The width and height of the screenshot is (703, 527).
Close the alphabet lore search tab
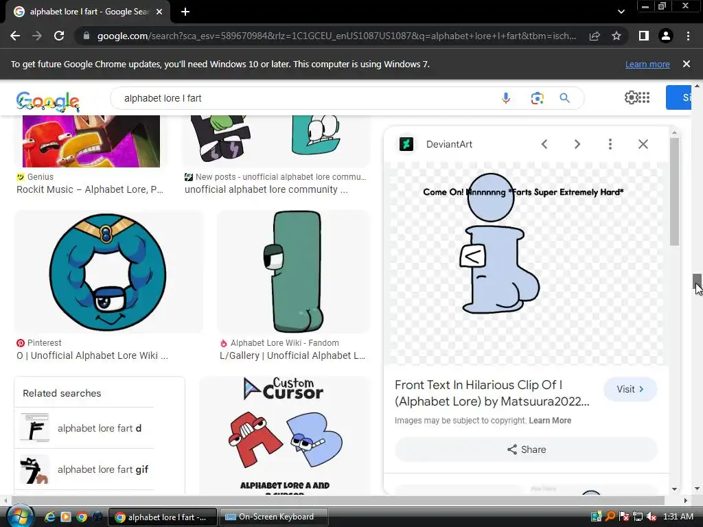pos(159,12)
